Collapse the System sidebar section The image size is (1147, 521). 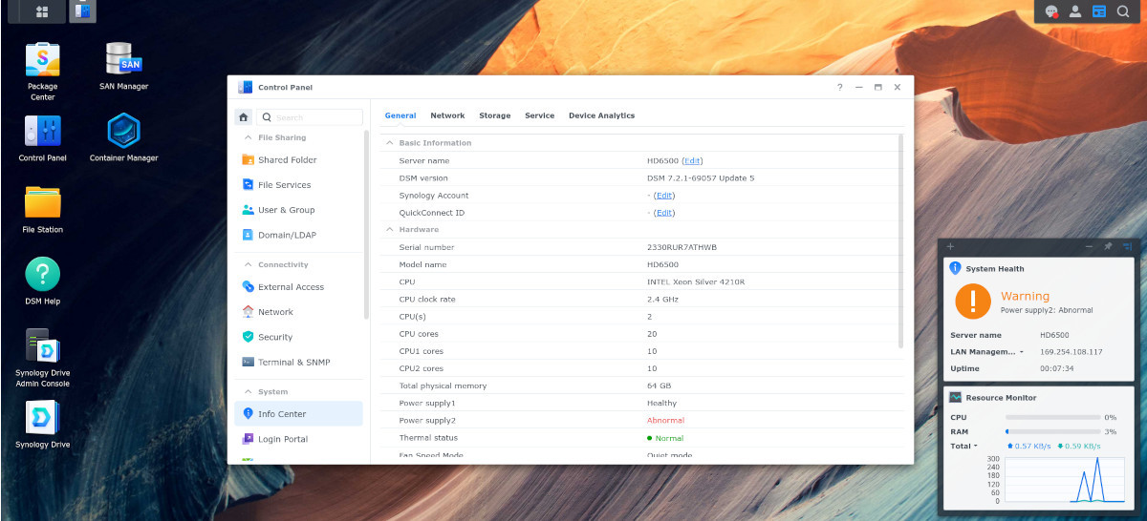(x=248, y=392)
